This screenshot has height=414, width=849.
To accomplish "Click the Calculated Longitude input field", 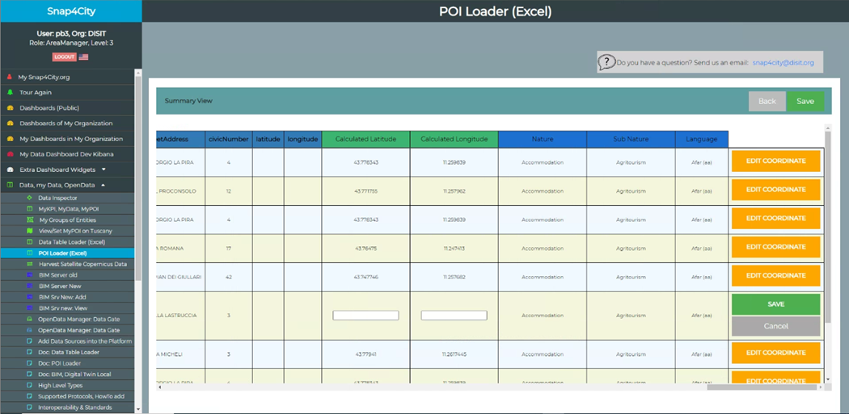I will point(454,316).
